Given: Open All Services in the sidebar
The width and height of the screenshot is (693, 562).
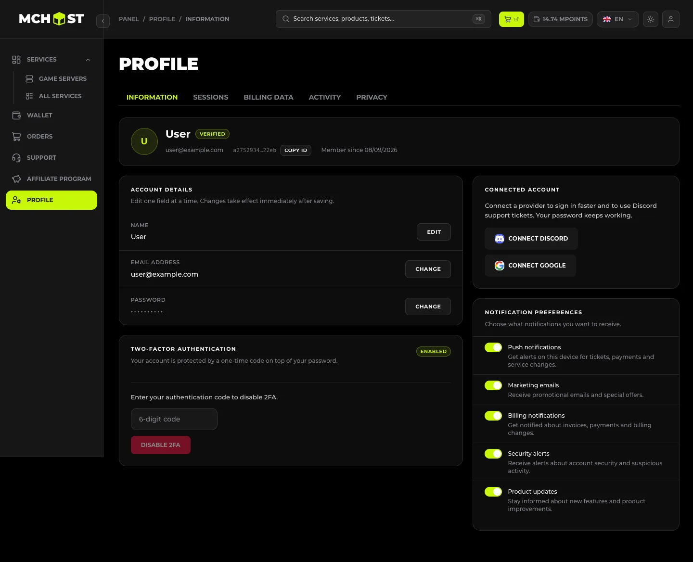Looking at the screenshot, I should (53, 96).
